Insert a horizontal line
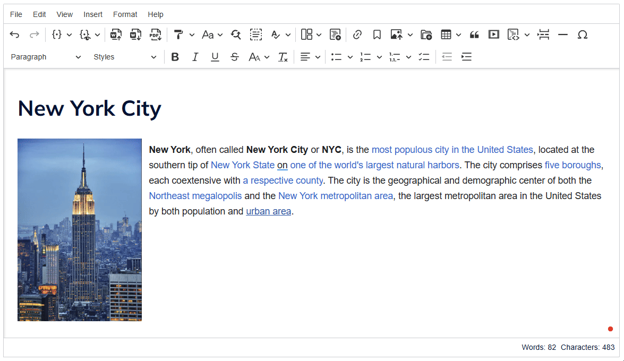Image resolution: width=624 pixels, height=361 pixels. [x=563, y=35]
